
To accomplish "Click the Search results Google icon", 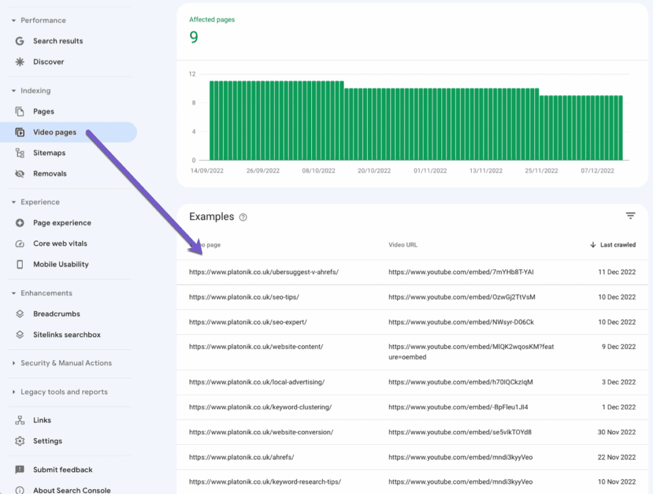I will click(20, 41).
